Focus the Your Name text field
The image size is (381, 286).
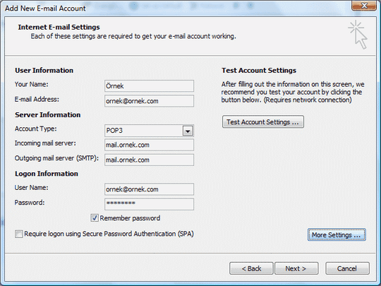tap(149, 86)
